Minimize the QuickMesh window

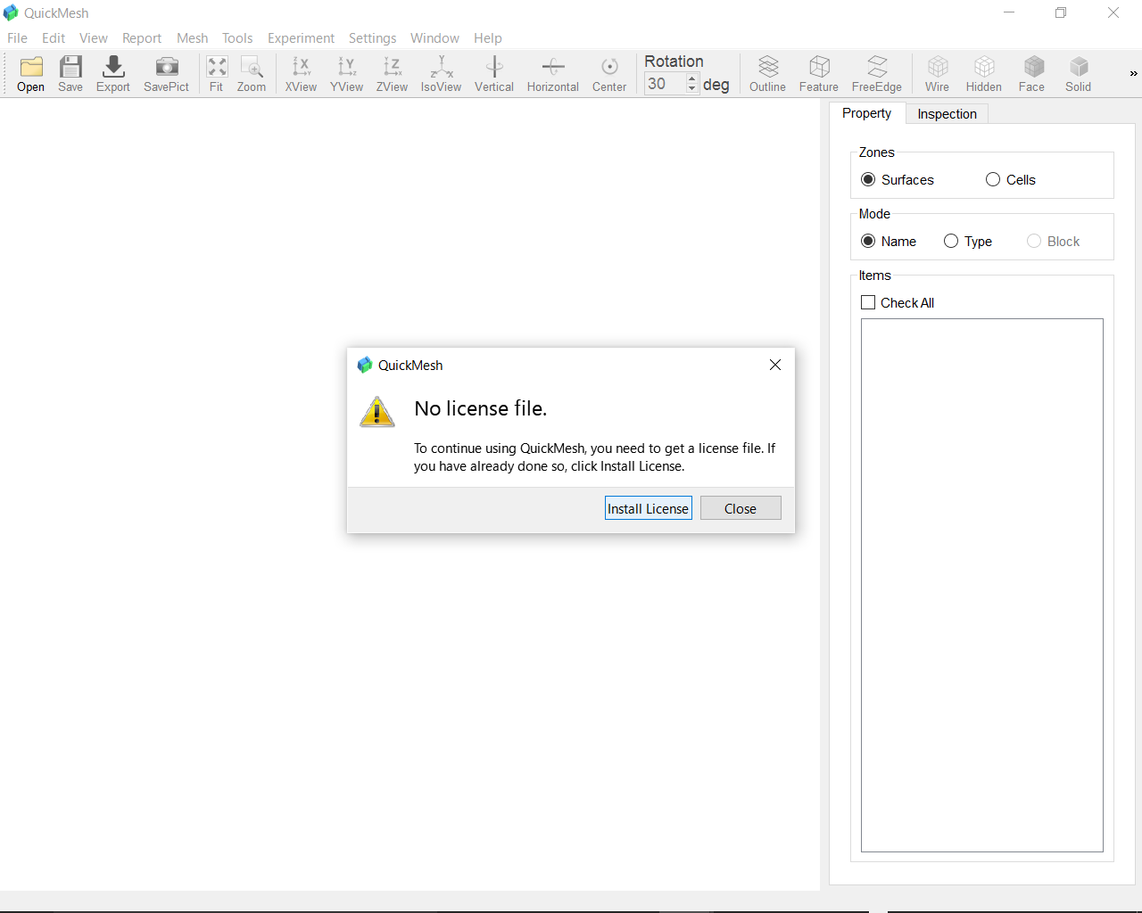coord(1009,12)
